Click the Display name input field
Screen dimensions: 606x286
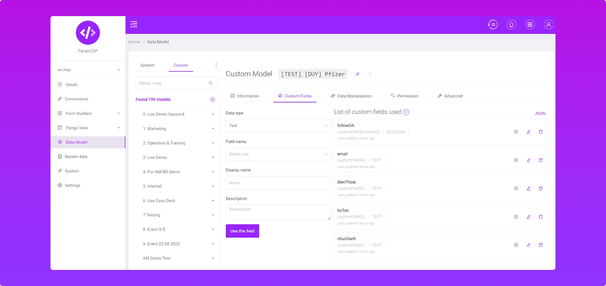click(278, 183)
